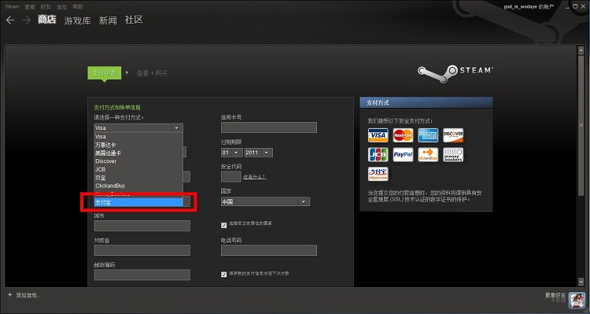The width and height of the screenshot is (590, 314).
Task: Switch to the 社区 tab
Action: (x=134, y=20)
